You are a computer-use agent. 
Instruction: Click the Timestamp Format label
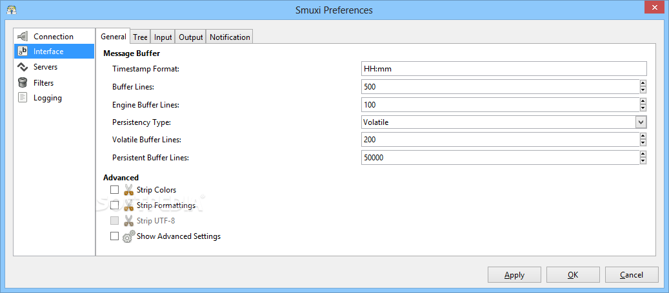[146, 68]
